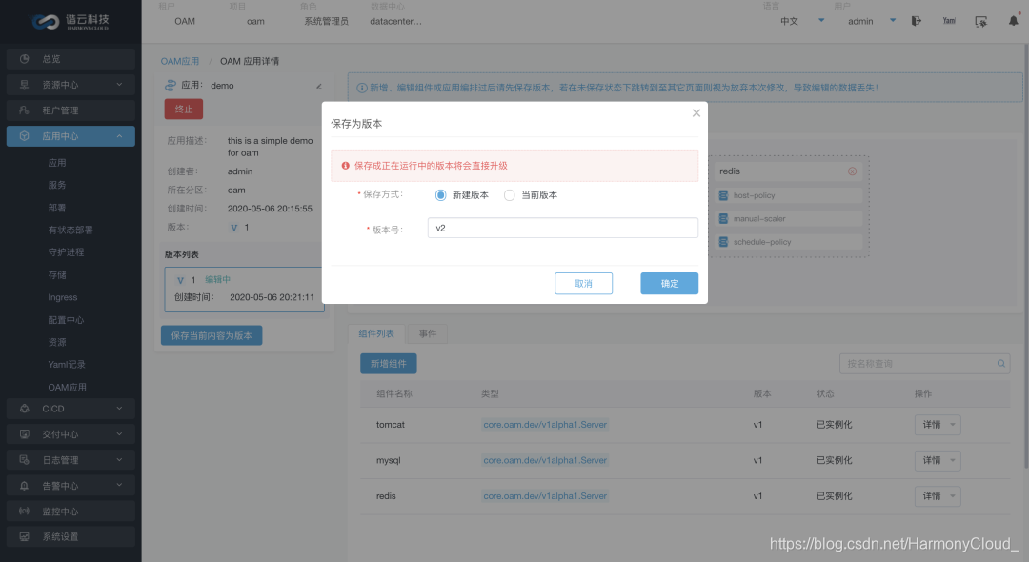The height and width of the screenshot is (562, 1029).
Task: Cancel with the 取消 button
Action: [x=583, y=283]
